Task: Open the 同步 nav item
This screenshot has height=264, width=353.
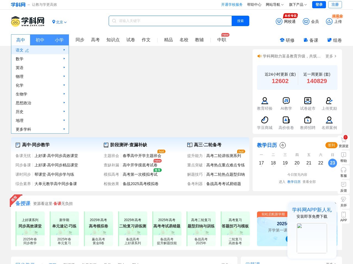Action: (x=80, y=40)
